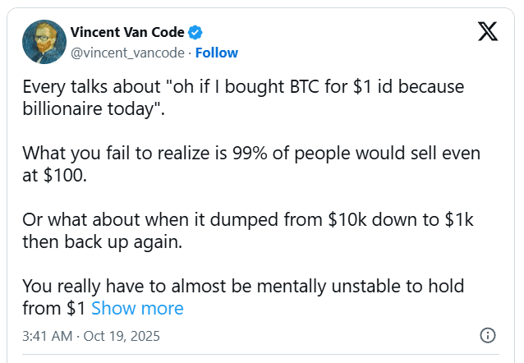Click the 'mentally unstable to hold' line

coord(243,286)
